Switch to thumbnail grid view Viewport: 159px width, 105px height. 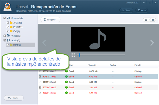(146, 20)
